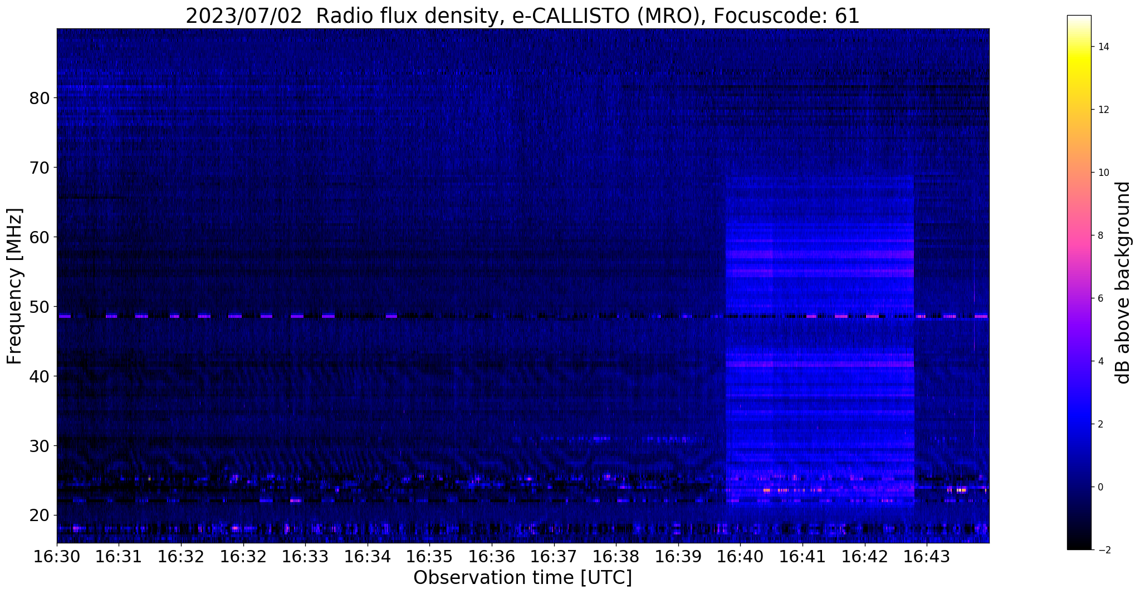Click the 16:31 tick on the time axis

coord(119,557)
